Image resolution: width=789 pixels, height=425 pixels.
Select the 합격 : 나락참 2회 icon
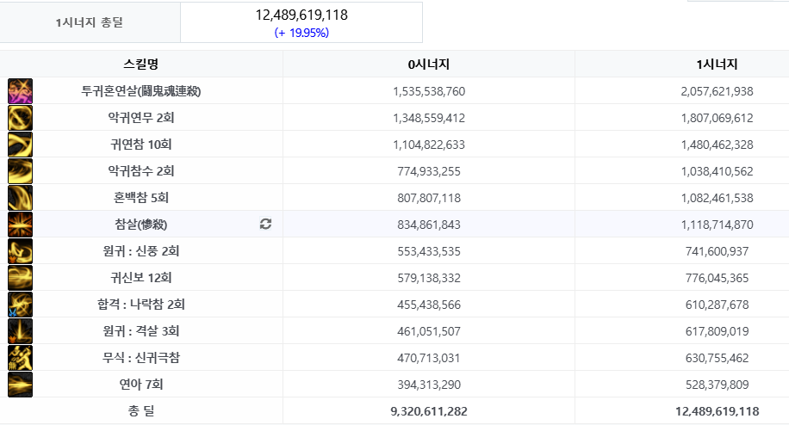tap(20, 304)
